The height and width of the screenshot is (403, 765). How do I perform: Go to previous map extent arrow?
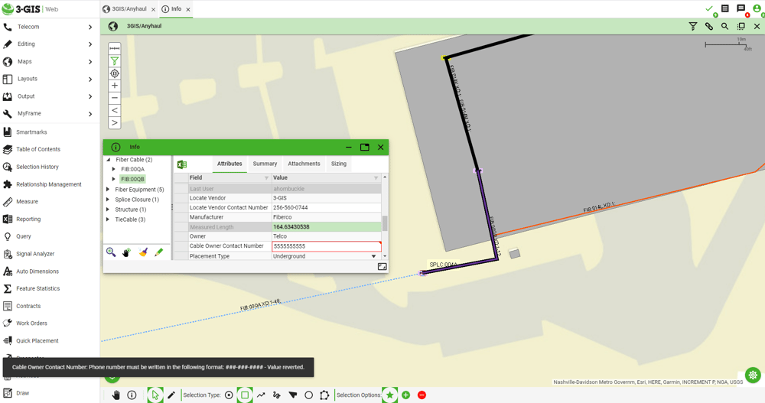115,110
